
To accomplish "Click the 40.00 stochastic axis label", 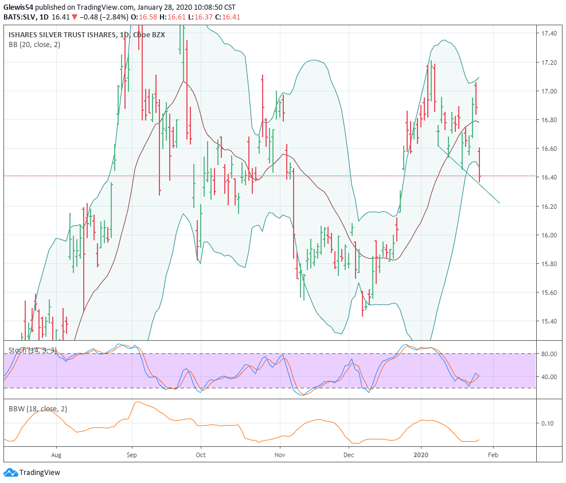I will point(549,377).
